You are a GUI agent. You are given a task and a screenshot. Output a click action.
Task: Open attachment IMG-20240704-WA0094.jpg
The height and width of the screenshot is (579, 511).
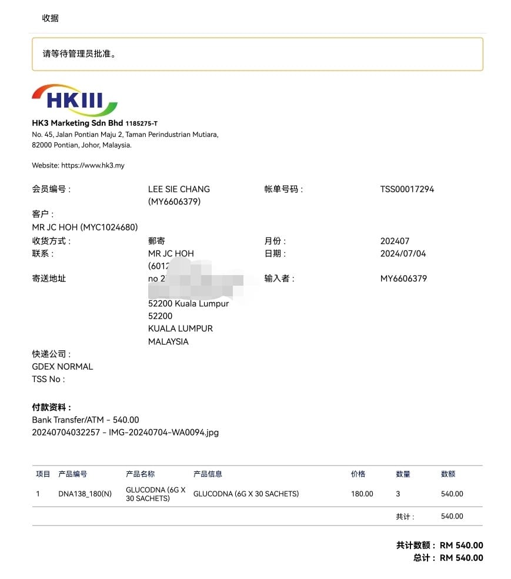[163, 433]
